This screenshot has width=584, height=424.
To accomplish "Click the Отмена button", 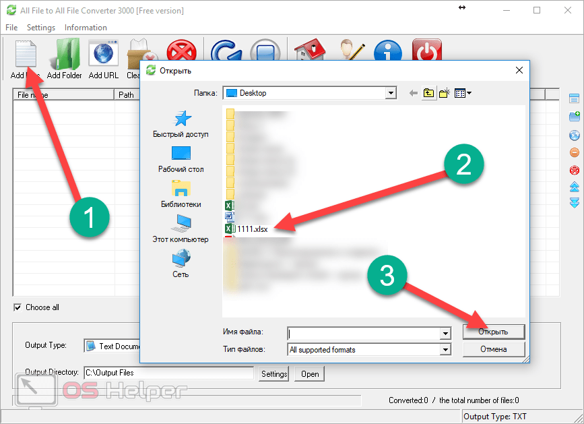I will coord(494,349).
